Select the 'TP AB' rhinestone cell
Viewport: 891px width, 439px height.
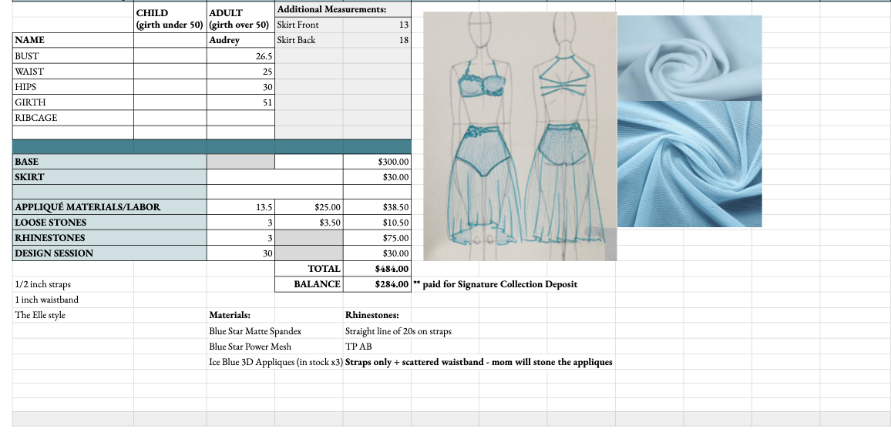[358, 347]
